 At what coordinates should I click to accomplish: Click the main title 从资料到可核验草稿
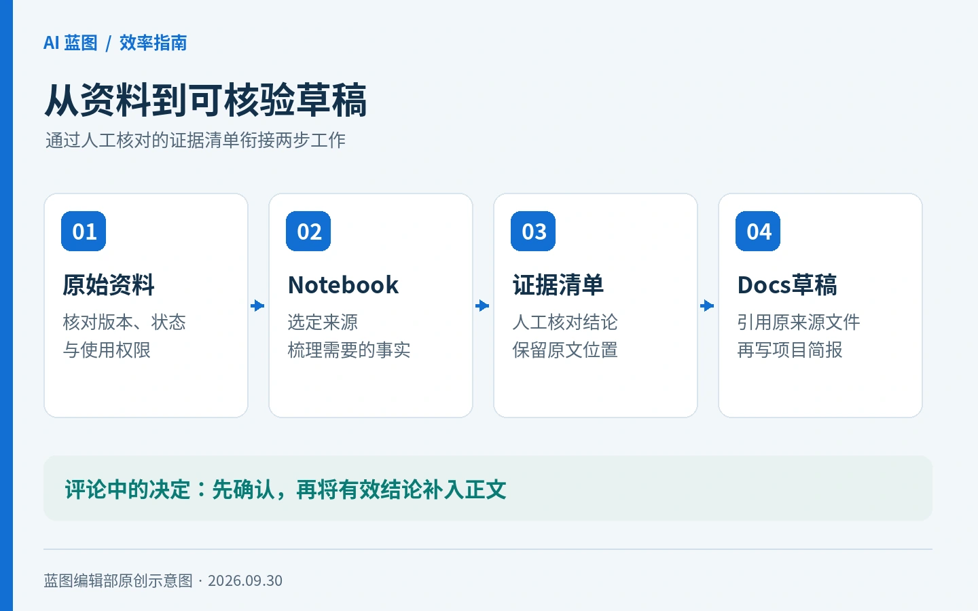pyautogui.click(x=206, y=100)
